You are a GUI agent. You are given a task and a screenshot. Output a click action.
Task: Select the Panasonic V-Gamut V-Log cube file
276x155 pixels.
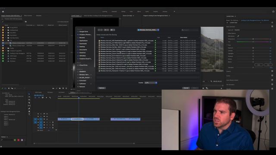tap(125, 71)
